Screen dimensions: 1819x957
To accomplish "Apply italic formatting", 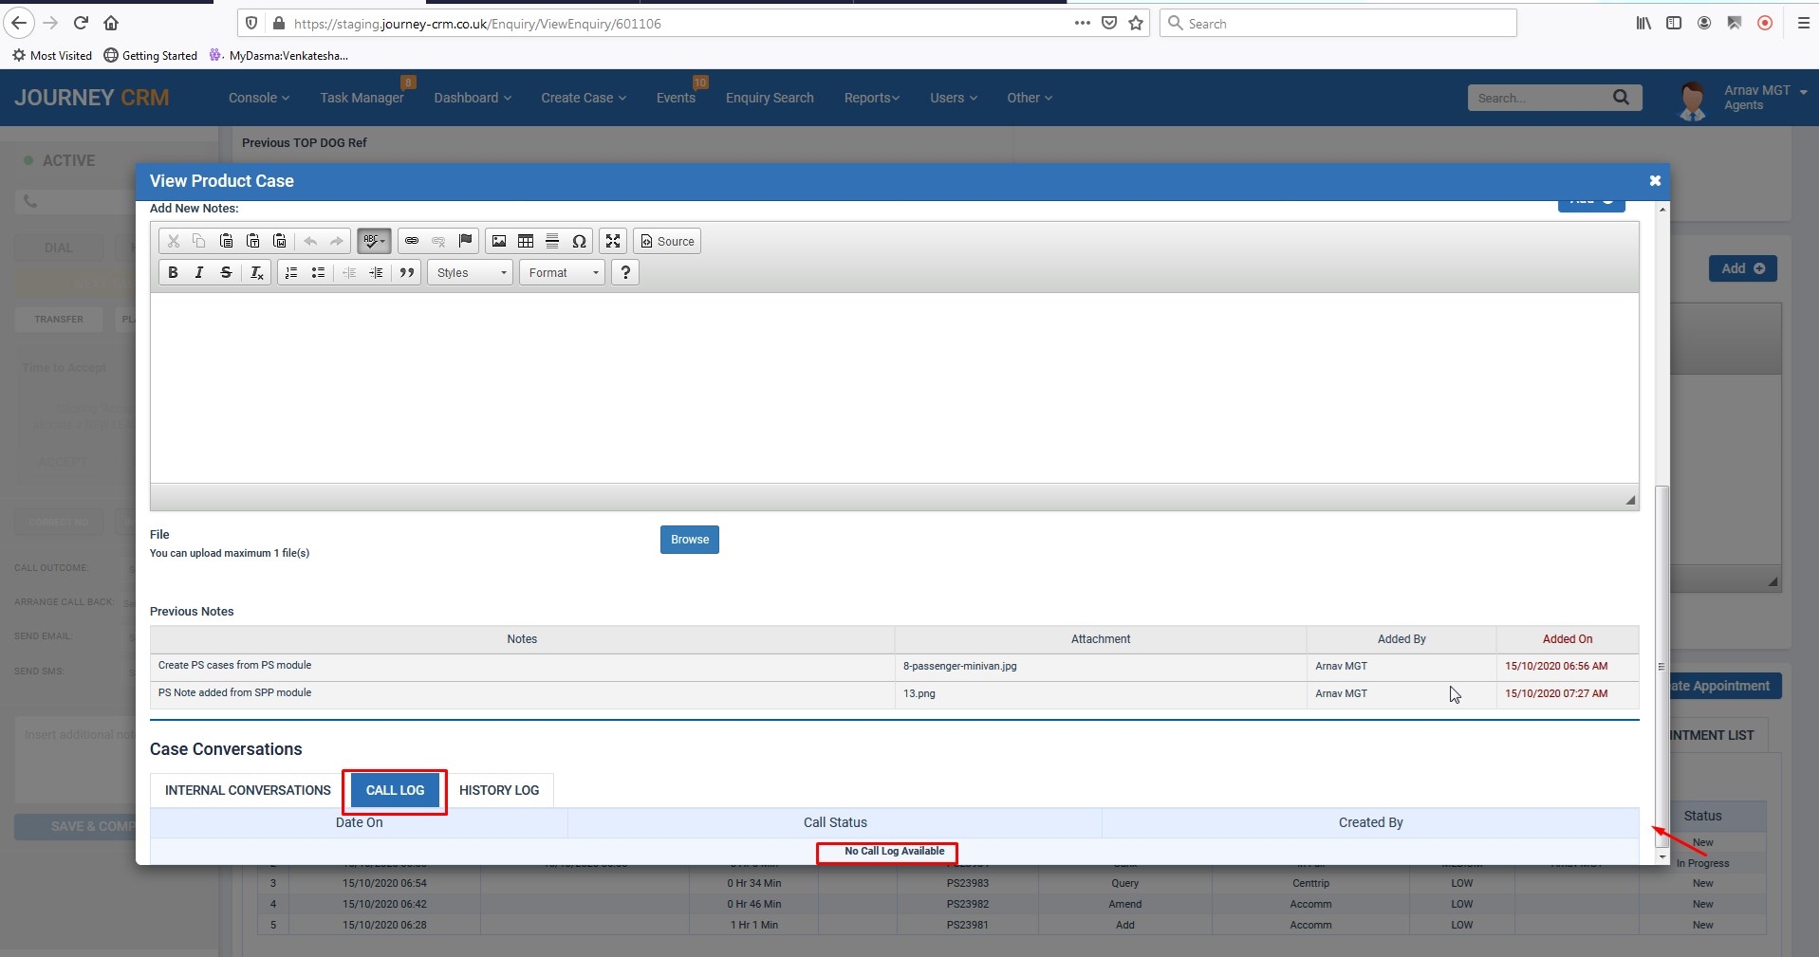I will [199, 272].
